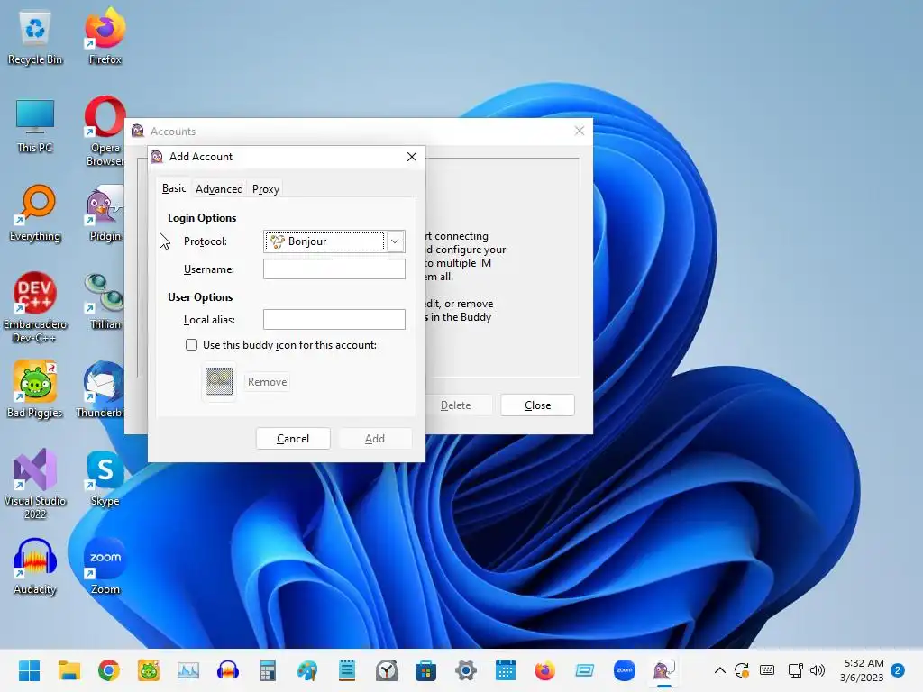Open Bad Piggies from the taskbar
Screen dimensions: 923x692
click(149, 670)
